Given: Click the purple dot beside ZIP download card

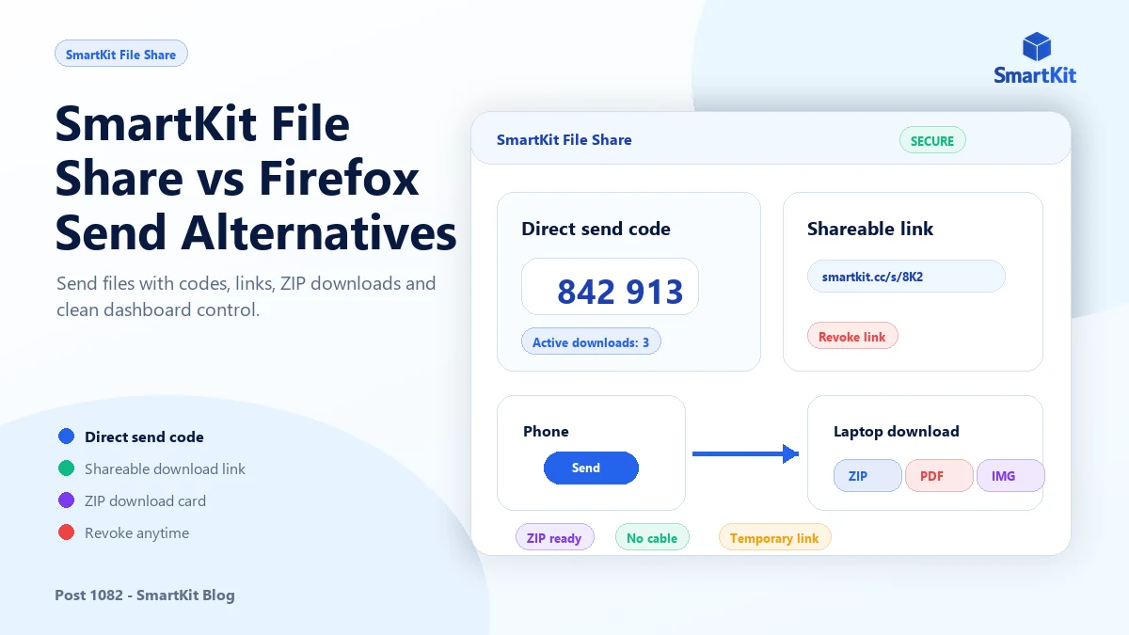Looking at the screenshot, I should (66, 500).
